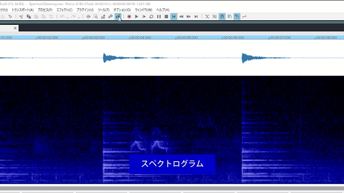344x193 pixels.
Task: Stop playback with the Stop square button
Action: click(166, 16)
